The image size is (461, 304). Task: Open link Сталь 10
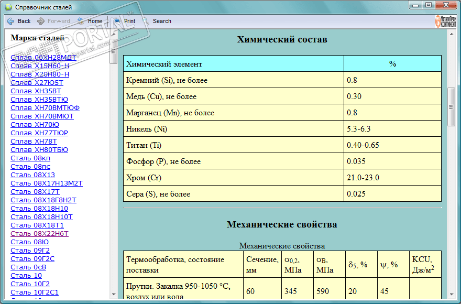click(26, 276)
